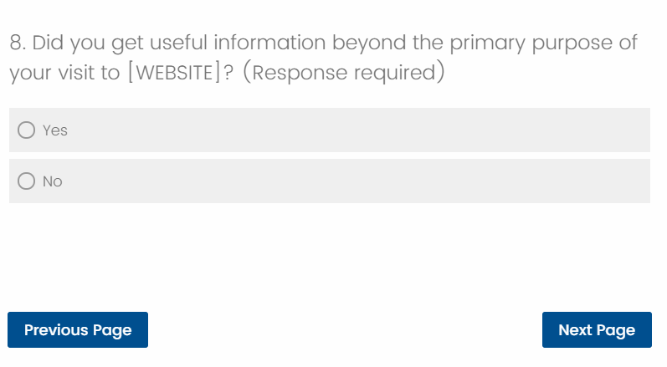Screen dimensions: 667x367
Task: Mark the empty circle beside No
Action: coord(27,181)
